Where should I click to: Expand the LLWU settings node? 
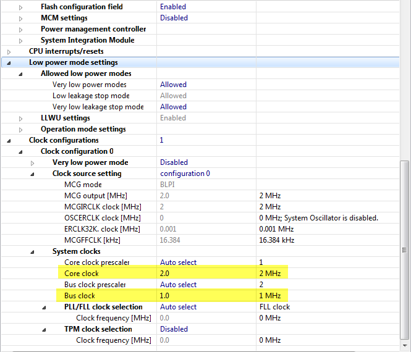click(21, 118)
